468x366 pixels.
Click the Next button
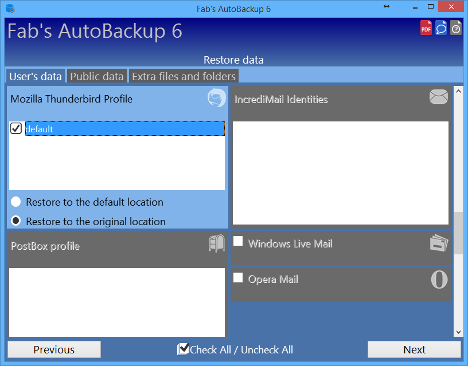coord(414,349)
